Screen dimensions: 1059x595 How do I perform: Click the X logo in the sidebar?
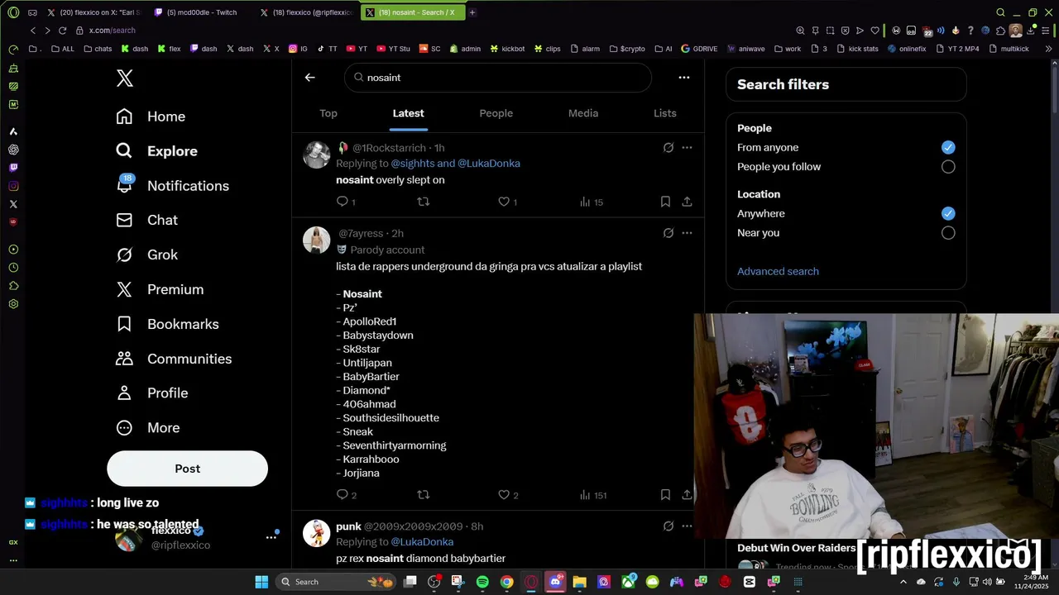pyautogui.click(x=124, y=79)
